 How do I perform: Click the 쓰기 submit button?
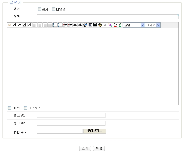click(85, 148)
